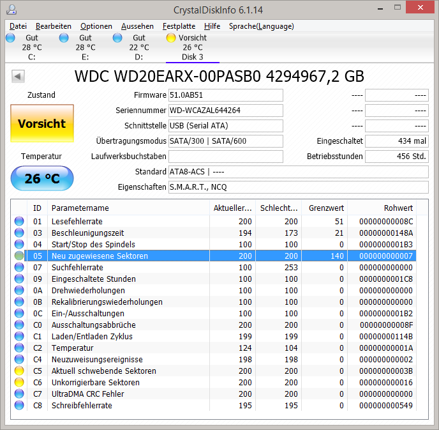Click the Übertragungsmodus field
The image size is (439, 430).
pos(226,141)
